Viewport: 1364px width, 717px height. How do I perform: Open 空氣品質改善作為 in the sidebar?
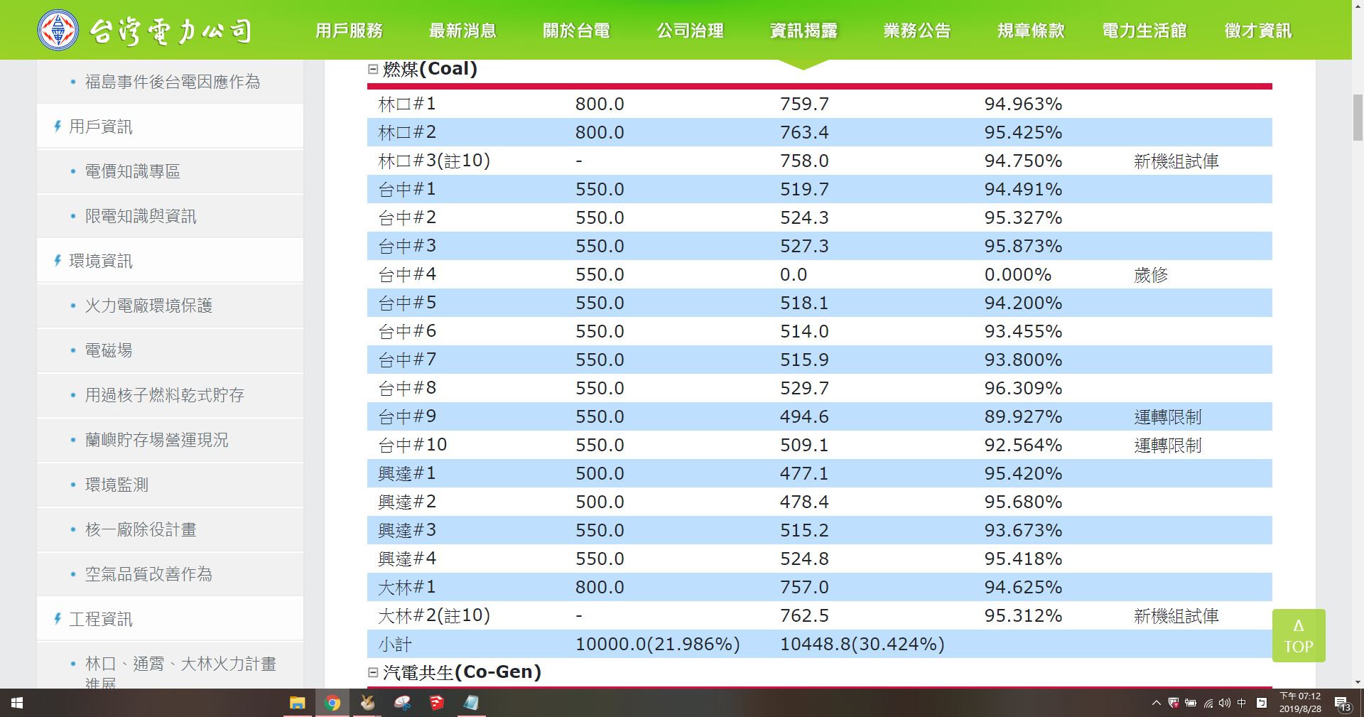point(148,574)
